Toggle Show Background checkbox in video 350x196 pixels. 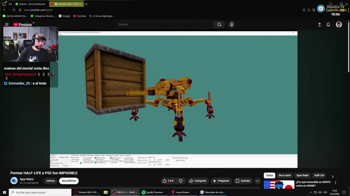96,163
